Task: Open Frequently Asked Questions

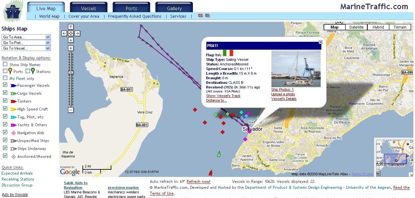Action: pos(135,16)
